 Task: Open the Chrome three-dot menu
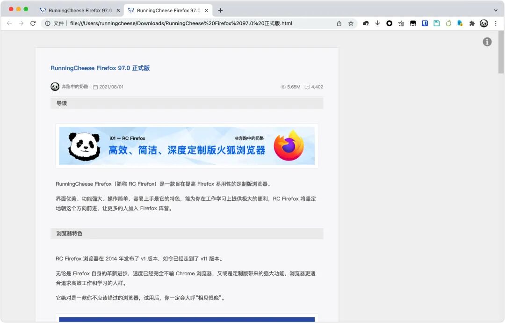(x=496, y=23)
